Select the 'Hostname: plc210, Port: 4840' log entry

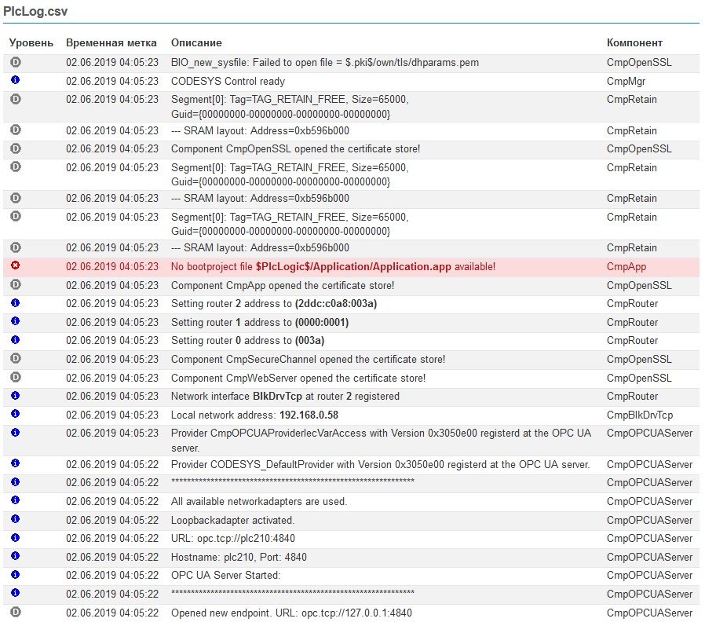239,557
